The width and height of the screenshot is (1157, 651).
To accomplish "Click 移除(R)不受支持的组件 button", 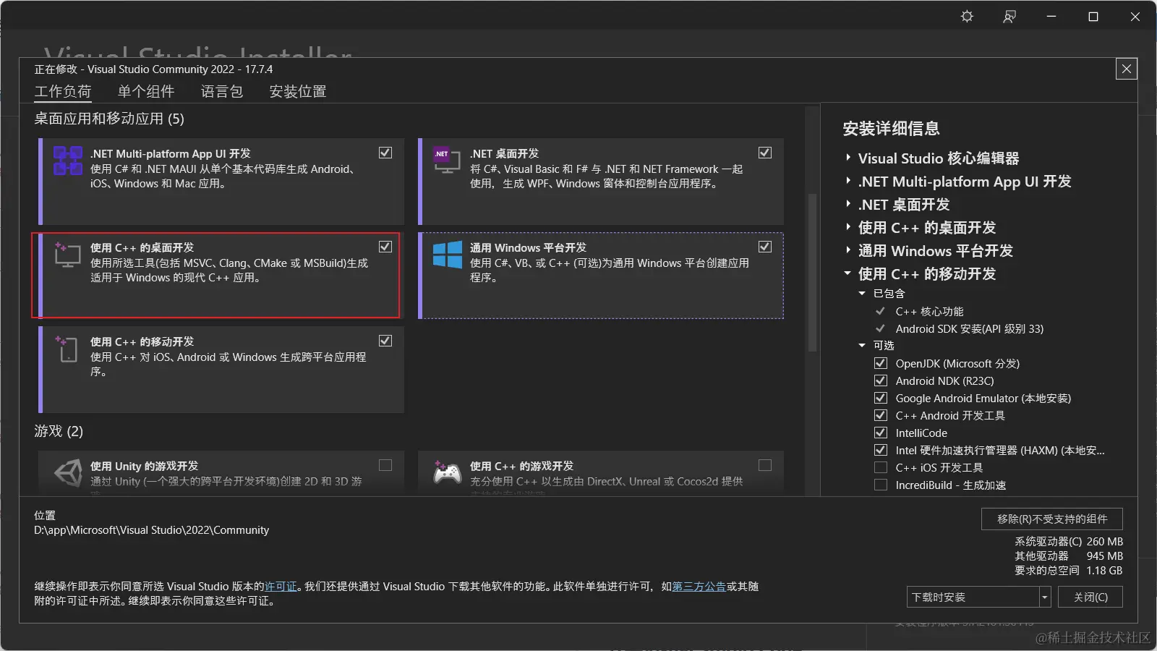I will point(1052,519).
